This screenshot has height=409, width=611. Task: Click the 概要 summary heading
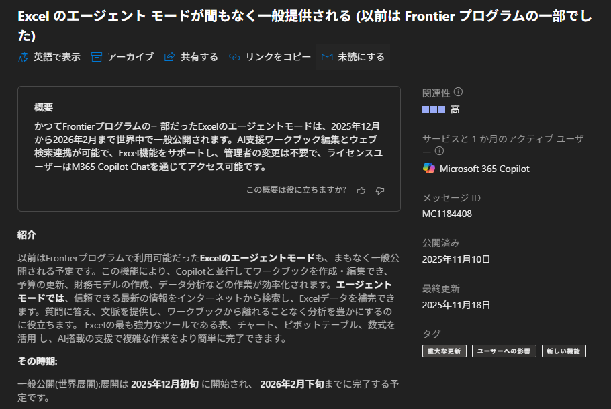[x=44, y=107]
